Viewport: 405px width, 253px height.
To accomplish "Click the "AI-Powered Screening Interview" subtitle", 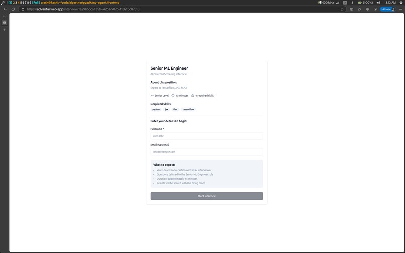I will (169, 74).
